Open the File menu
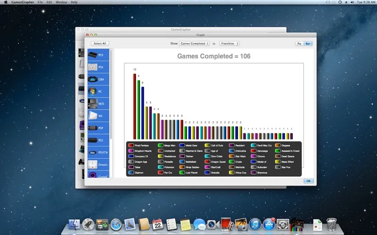Viewport: 377px width, 235px height. coord(40,2)
